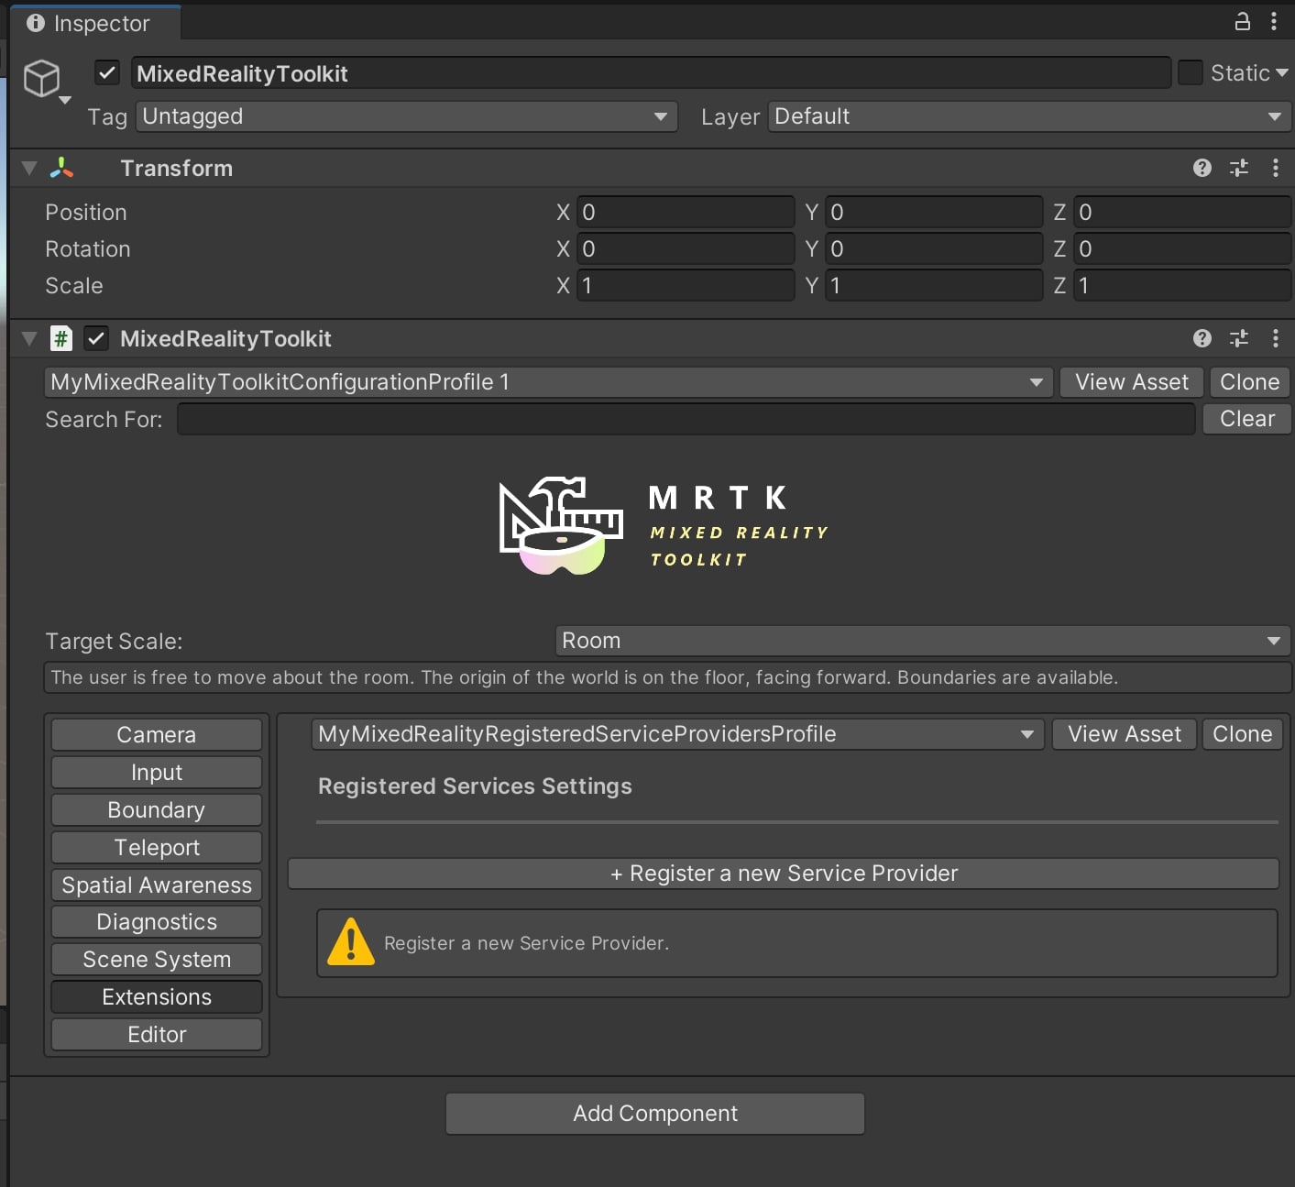Click the Add Component button
The width and height of the screenshot is (1295, 1187).
[655, 1114]
